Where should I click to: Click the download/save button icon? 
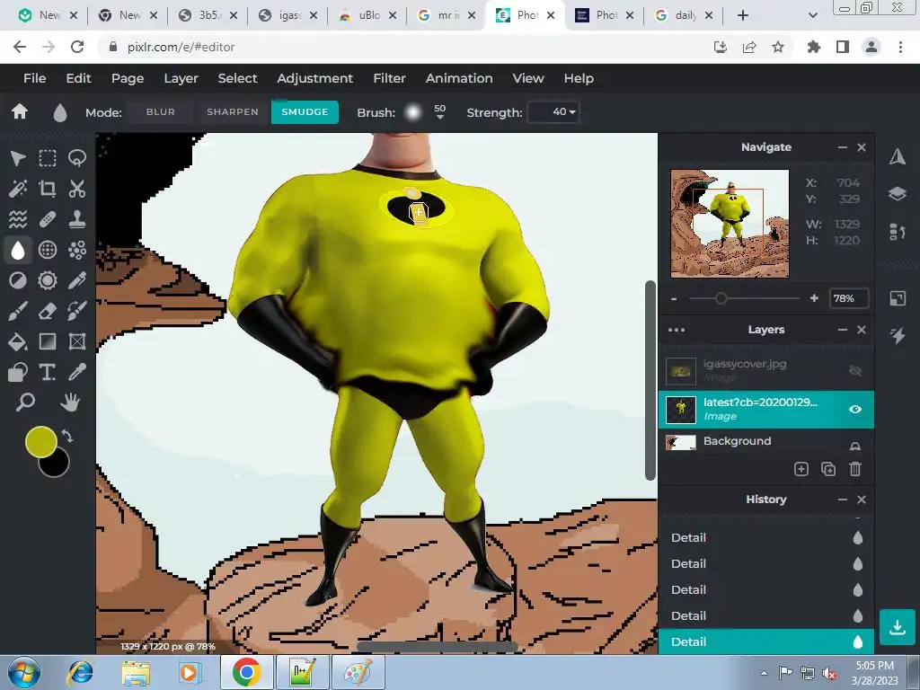[x=898, y=627]
